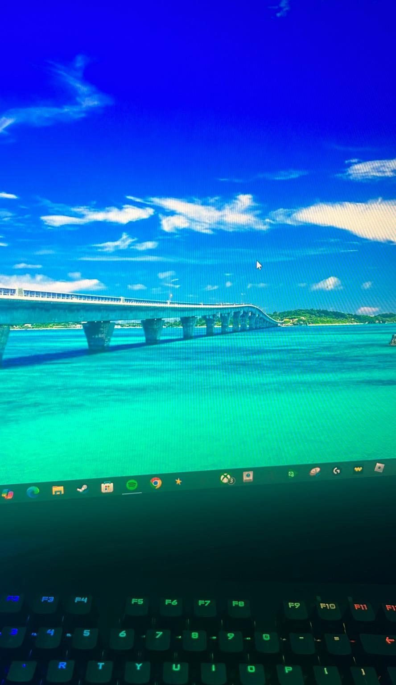
Task: Click empty taskbar space between star and Xbox
Action: [x=202, y=480]
